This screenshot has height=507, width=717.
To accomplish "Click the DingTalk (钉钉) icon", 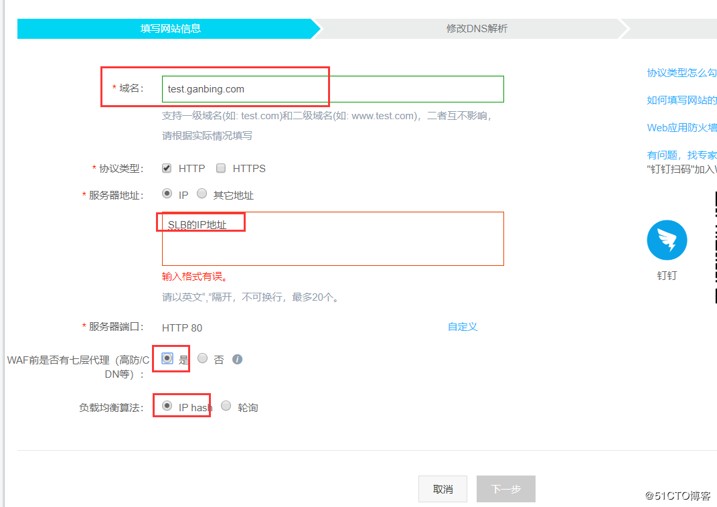I will pyautogui.click(x=666, y=240).
